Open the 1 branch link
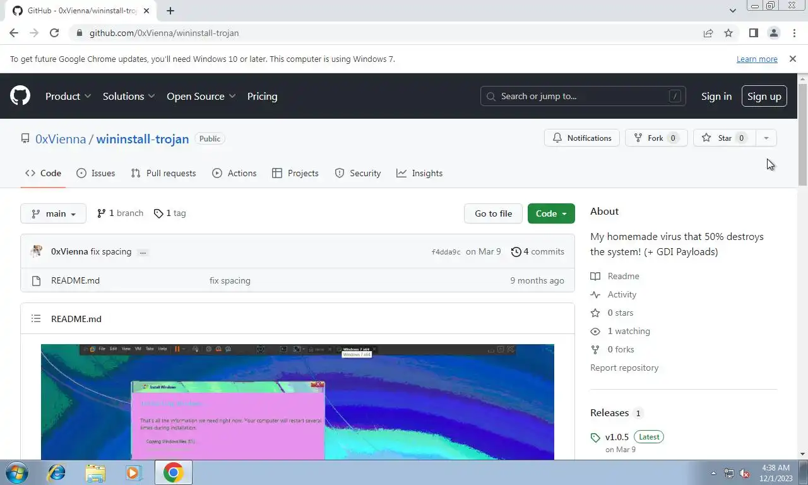 tap(120, 213)
